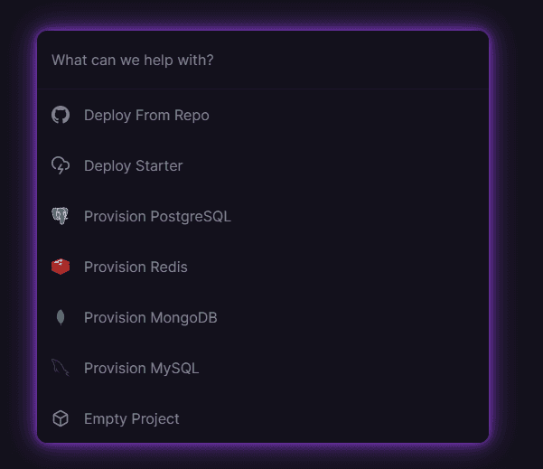Click the GitHub icon beside Deploy From Repo

pyautogui.click(x=61, y=115)
